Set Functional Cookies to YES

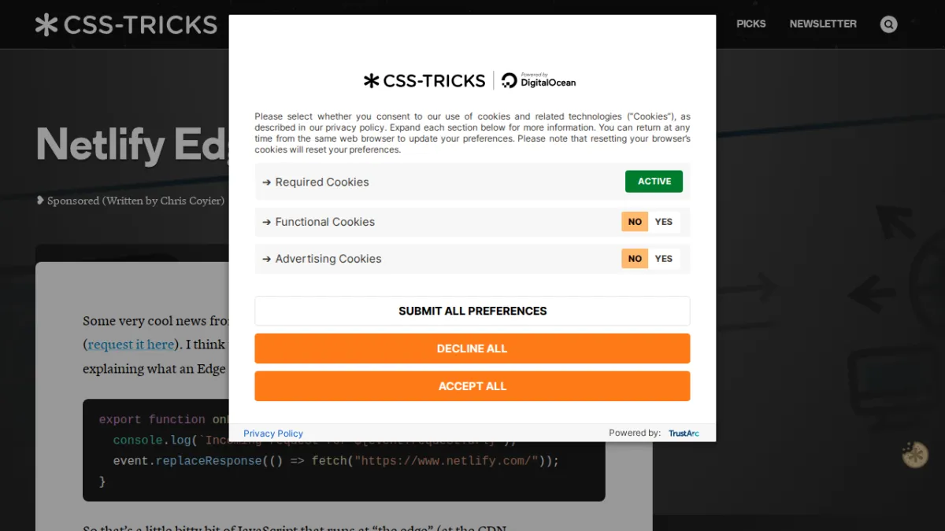click(664, 222)
